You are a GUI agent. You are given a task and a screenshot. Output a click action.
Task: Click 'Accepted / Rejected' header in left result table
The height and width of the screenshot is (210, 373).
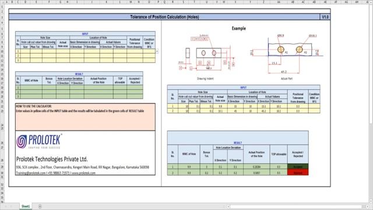pyautogui.click(x=135, y=80)
